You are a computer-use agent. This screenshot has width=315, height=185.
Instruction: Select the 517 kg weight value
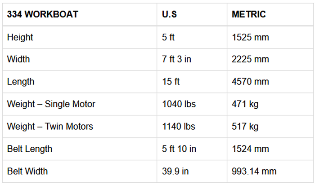pyautogui.click(x=245, y=127)
